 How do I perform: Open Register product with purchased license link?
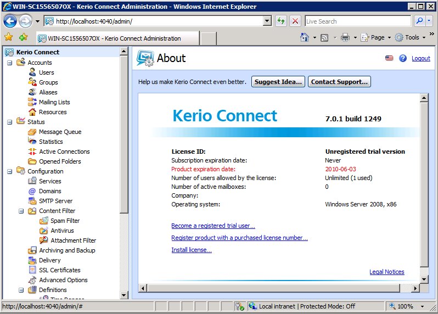click(239, 238)
